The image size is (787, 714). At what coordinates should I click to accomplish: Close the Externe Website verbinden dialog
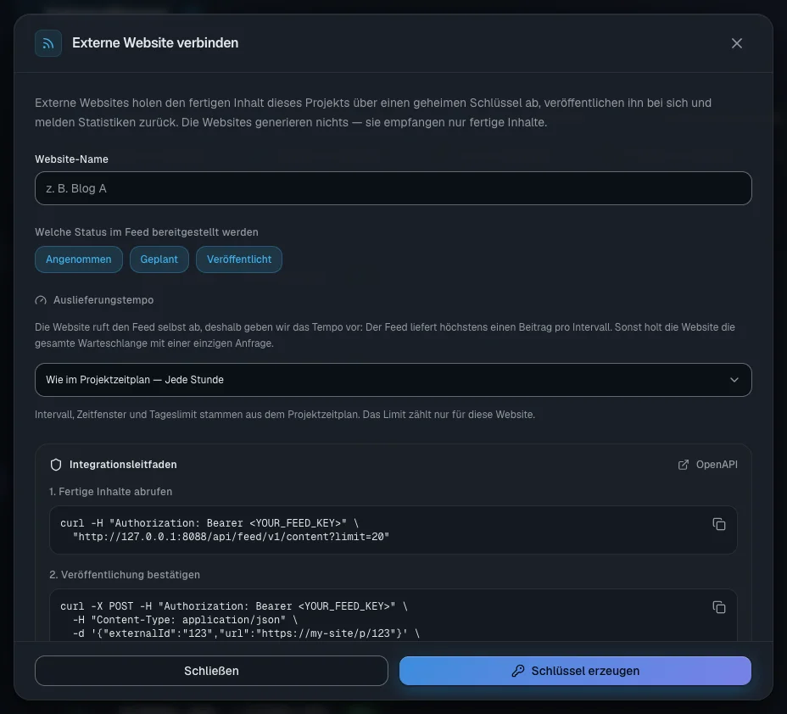click(x=736, y=43)
